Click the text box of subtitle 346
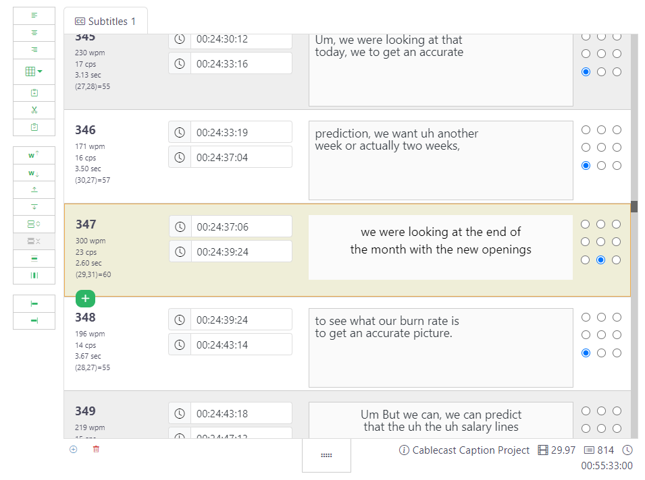The height and width of the screenshot is (480, 645). (440, 160)
